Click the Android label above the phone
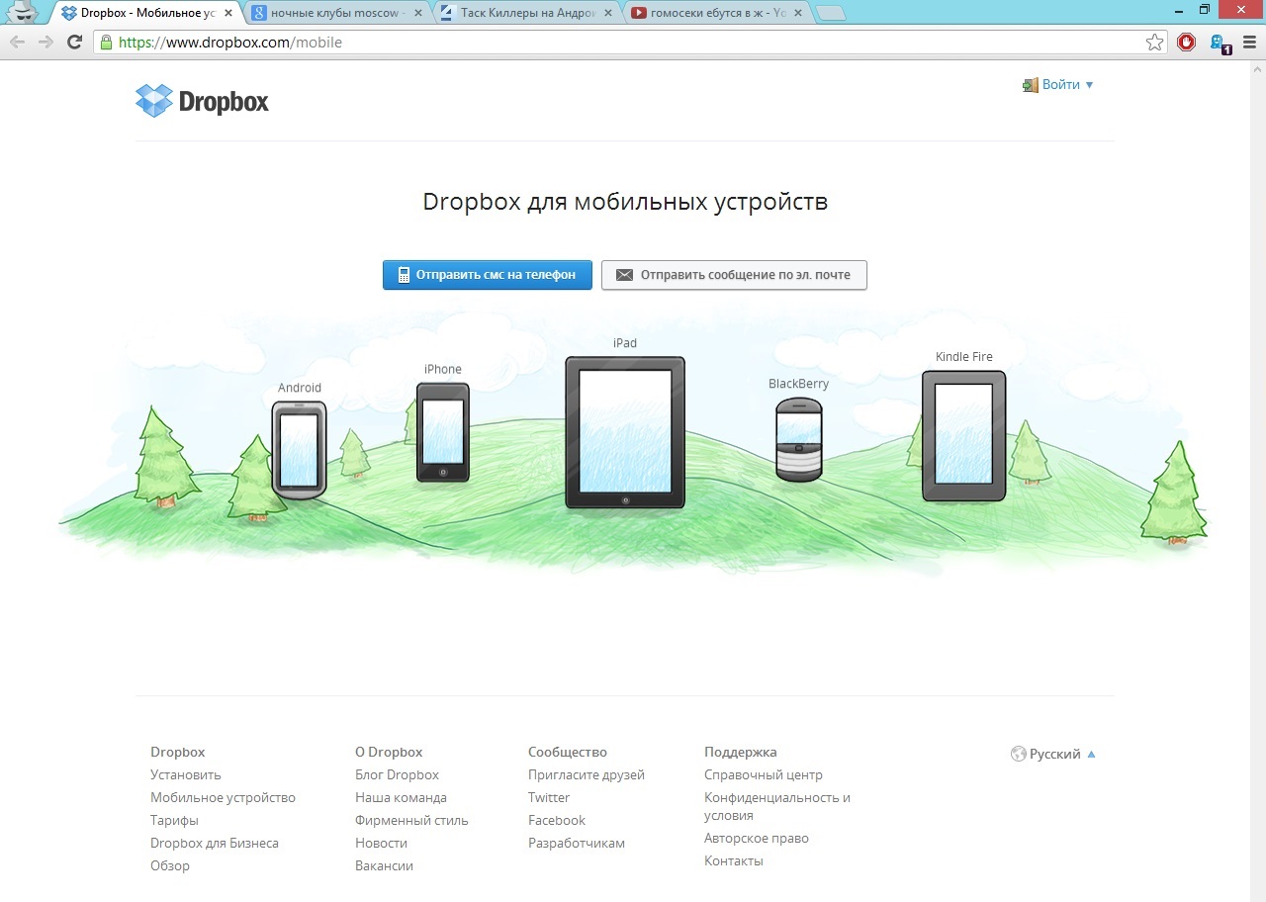Image resolution: width=1266 pixels, height=902 pixels. tap(300, 388)
